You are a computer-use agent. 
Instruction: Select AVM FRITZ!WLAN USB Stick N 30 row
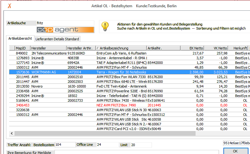point(129,110)
